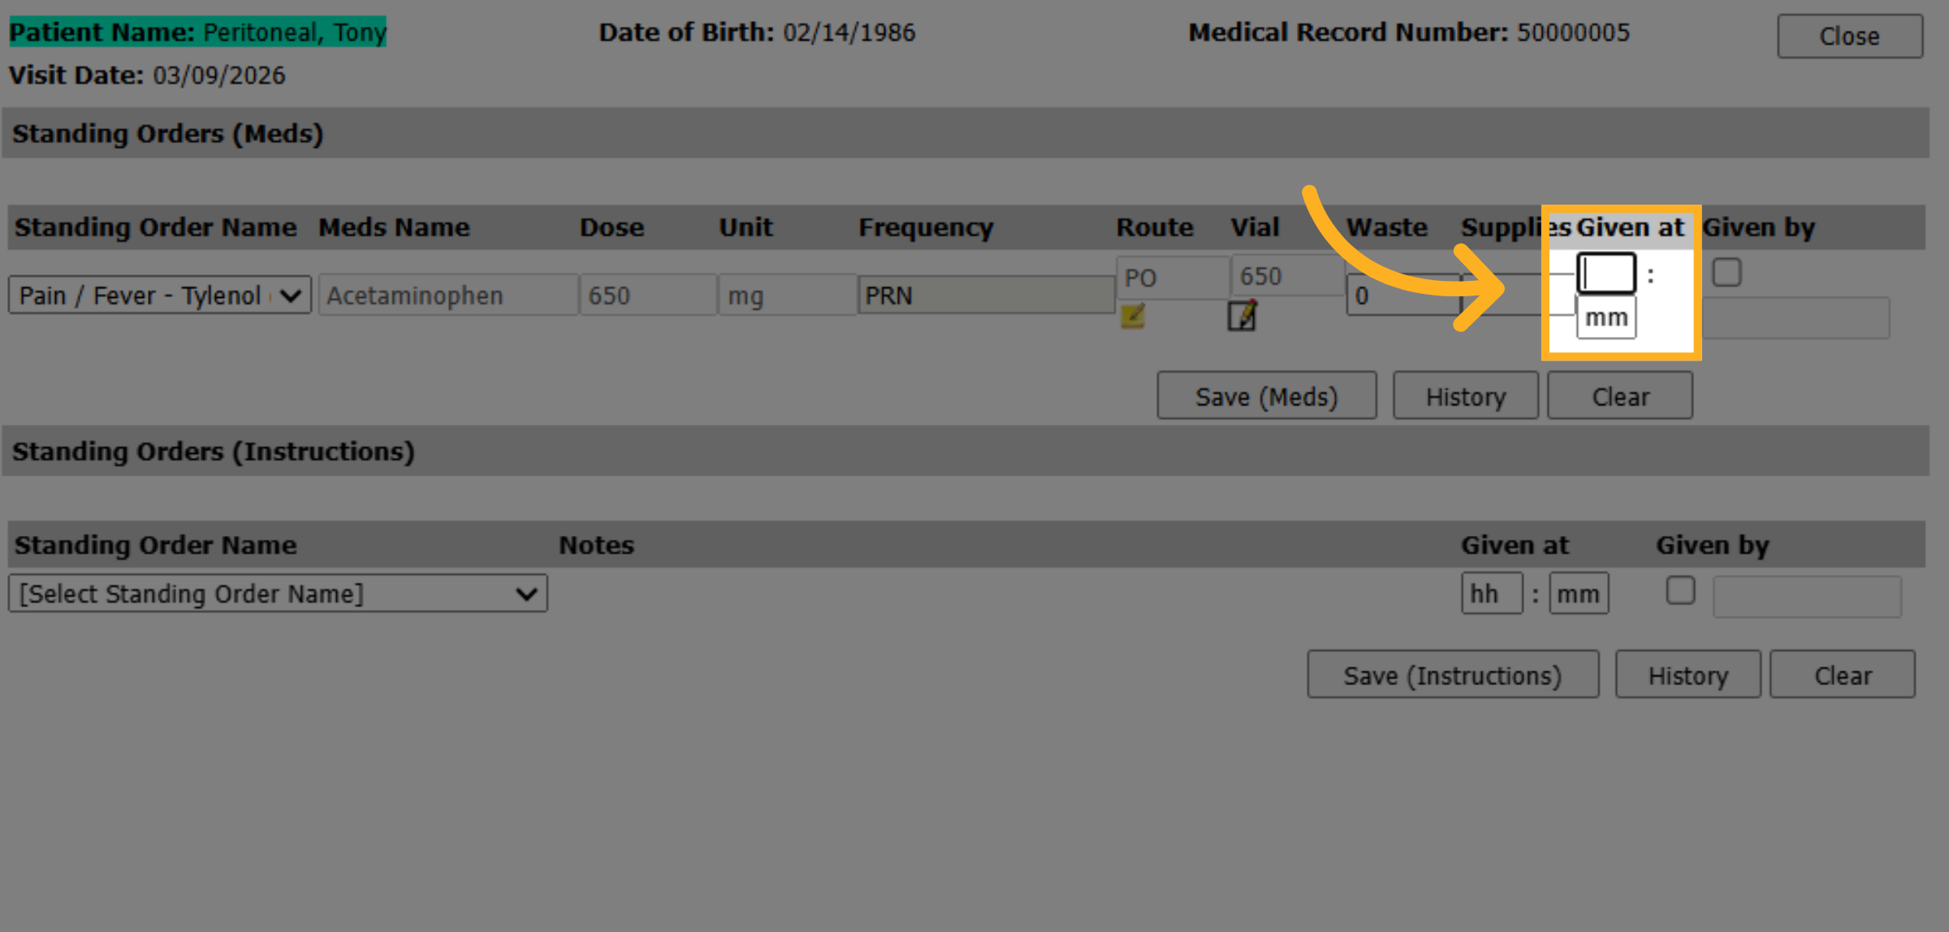Click the Instructions Given at mm field
Viewport: 1949px width, 932px height.
pos(1579,593)
